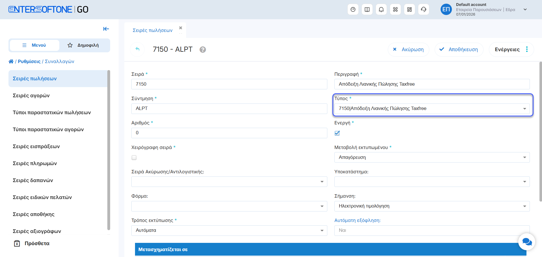
Task: Collapse the sidebar with the arrow icon
Action: click(x=106, y=29)
